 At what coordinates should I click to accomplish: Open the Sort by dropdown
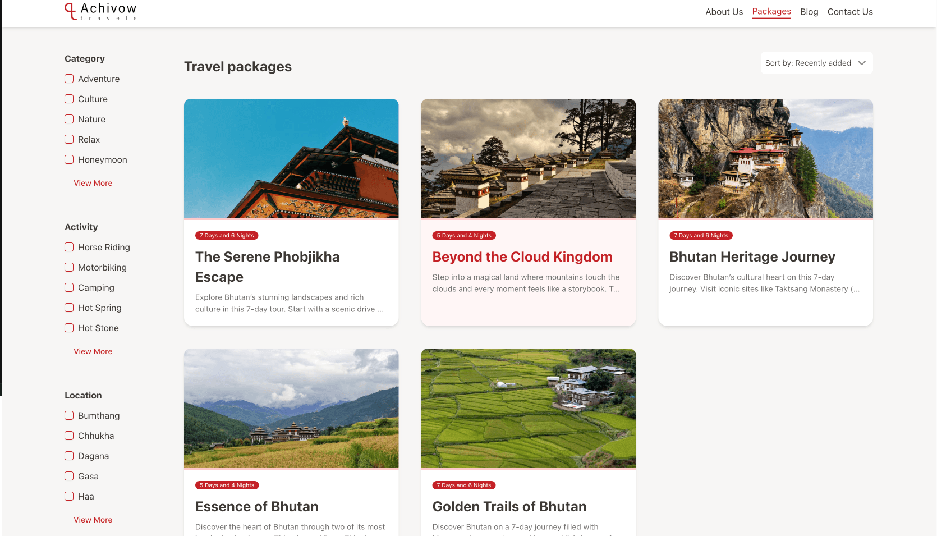pyautogui.click(x=816, y=63)
